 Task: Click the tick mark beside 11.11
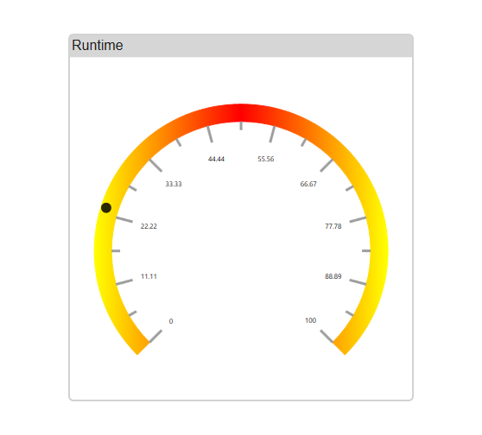tap(124, 282)
